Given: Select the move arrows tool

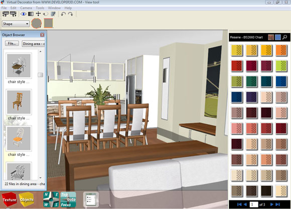Looking at the screenshot, I should coord(38,14).
